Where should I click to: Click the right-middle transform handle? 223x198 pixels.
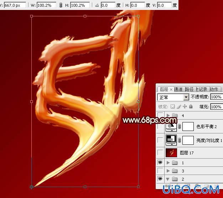[x=138, y=101]
